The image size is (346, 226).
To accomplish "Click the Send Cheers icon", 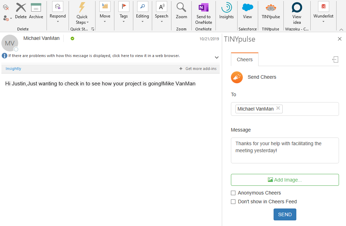I will point(236,77).
